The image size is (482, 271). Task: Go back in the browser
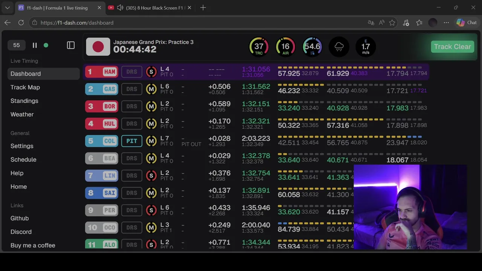pyautogui.click(x=8, y=23)
